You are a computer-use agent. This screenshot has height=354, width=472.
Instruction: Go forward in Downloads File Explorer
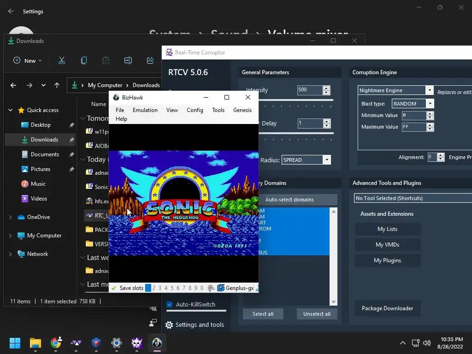tap(29, 85)
